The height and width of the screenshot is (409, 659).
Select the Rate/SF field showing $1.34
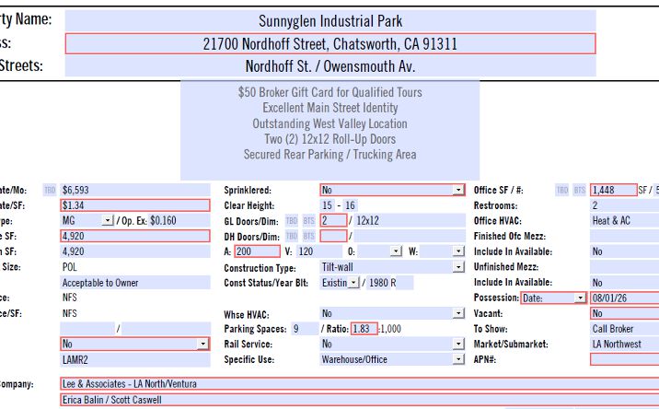[x=135, y=205]
